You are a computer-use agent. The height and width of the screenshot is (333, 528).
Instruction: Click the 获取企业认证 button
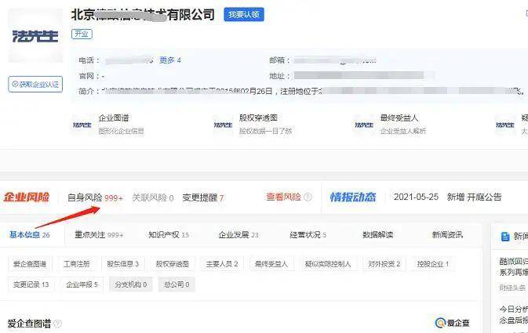35,84
